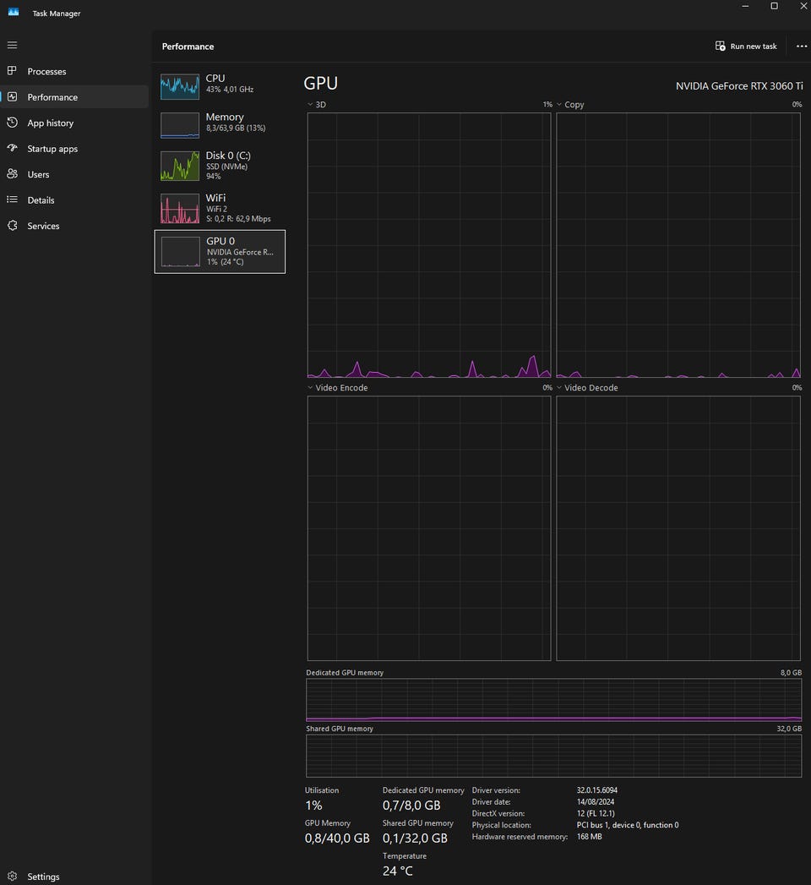This screenshot has height=885, width=811.
Task: Select the WiFi performance entry
Action: pyautogui.click(x=220, y=208)
